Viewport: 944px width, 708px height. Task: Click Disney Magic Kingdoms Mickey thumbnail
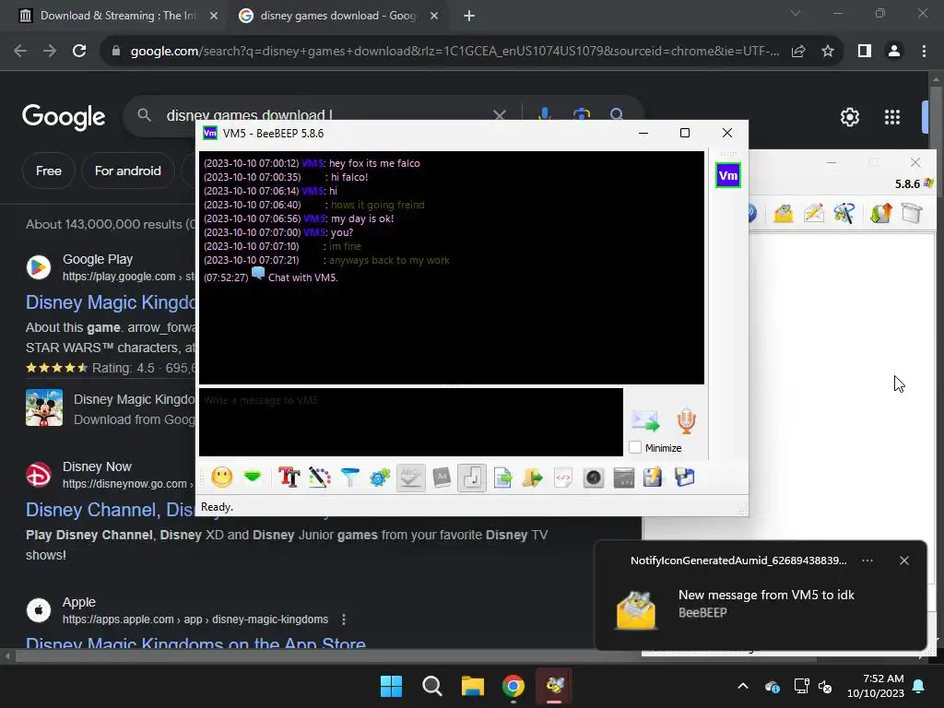44,407
